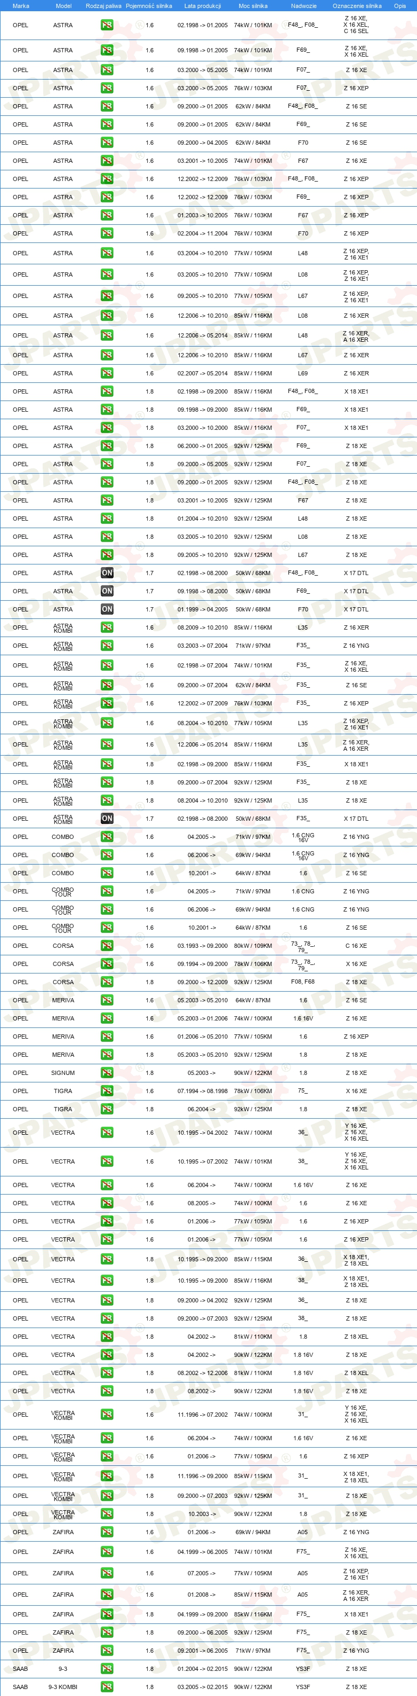
Task: Click ON fuel icon in ASTRA F69_ X 17 DTL row
Action: [107, 591]
